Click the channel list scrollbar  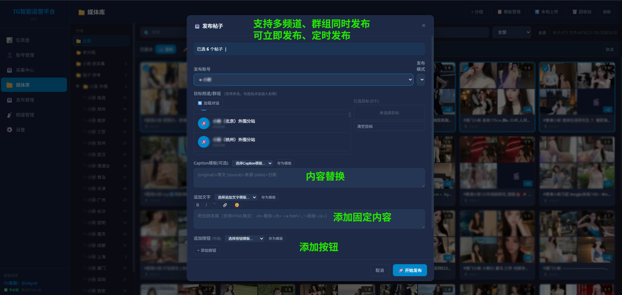[x=349, y=115]
